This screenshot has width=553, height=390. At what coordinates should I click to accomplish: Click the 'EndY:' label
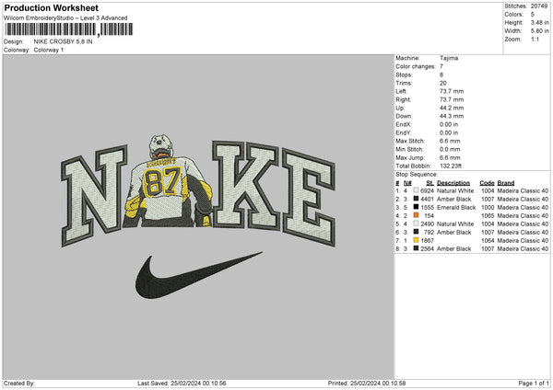[404, 132]
